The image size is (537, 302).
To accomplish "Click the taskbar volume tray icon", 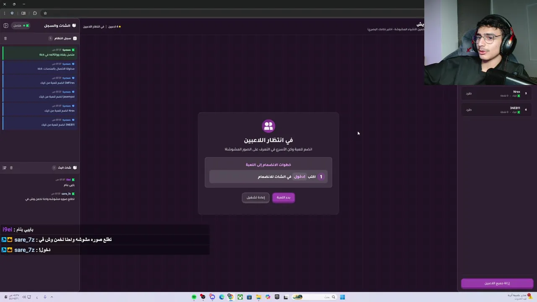I will click(x=23, y=297).
